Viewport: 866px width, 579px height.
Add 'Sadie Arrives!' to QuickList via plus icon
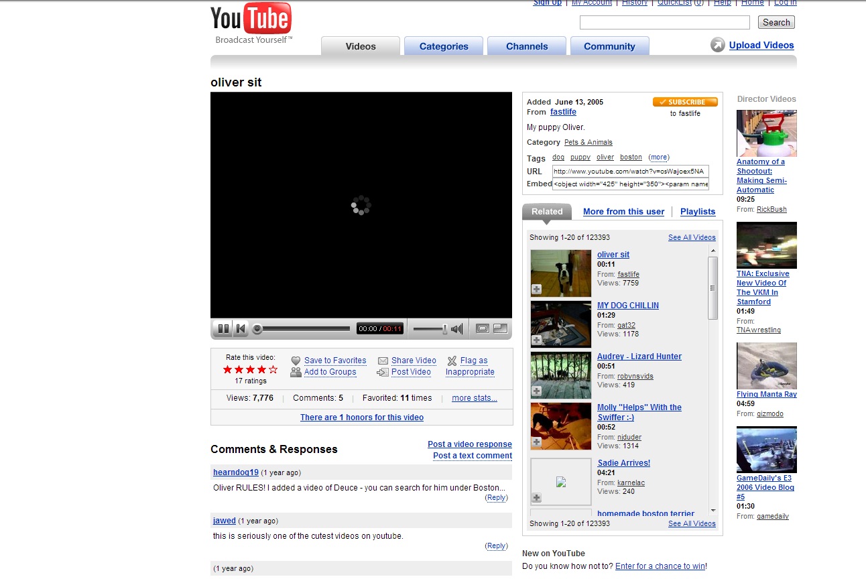click(x=536, y=497)
